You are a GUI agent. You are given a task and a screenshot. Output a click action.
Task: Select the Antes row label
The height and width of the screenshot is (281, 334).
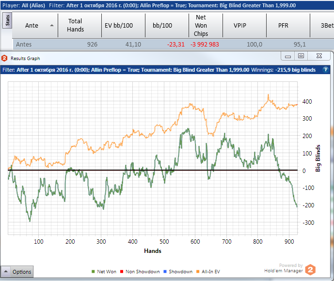[24, 45]
